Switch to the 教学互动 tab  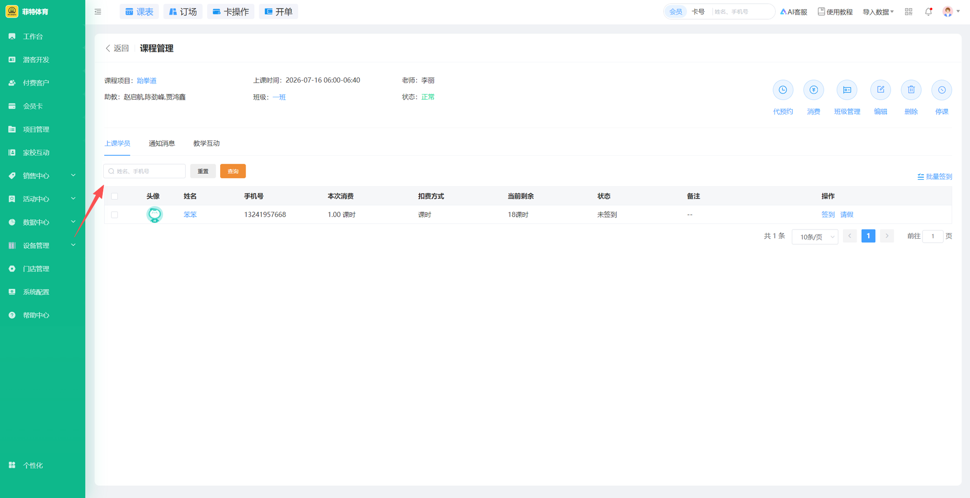(x=206, y=143)
